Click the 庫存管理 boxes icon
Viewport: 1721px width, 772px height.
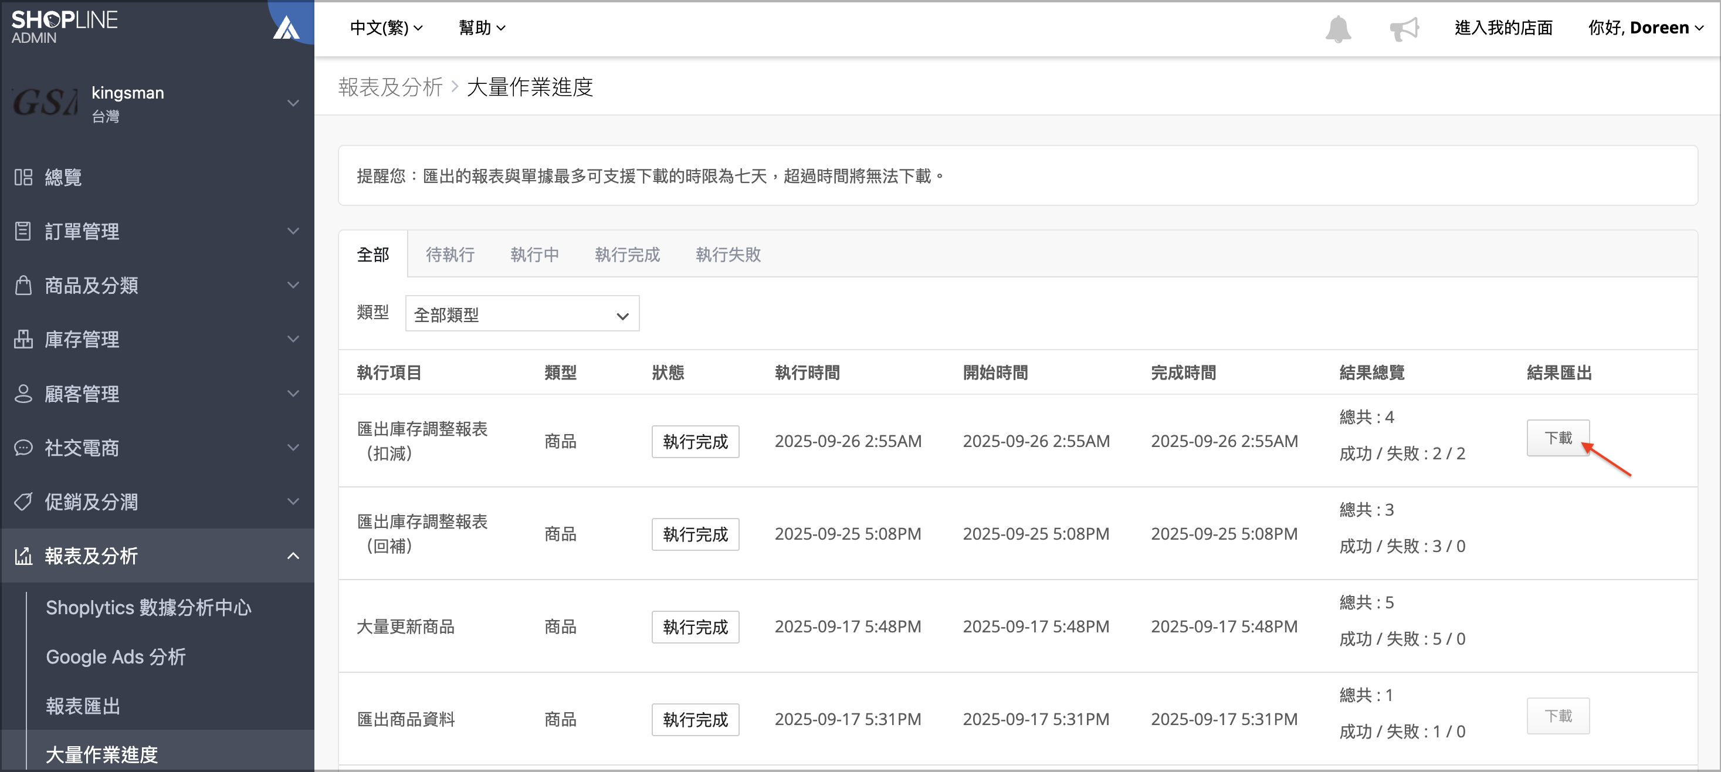pyautogui.click(x=23, y=340)
